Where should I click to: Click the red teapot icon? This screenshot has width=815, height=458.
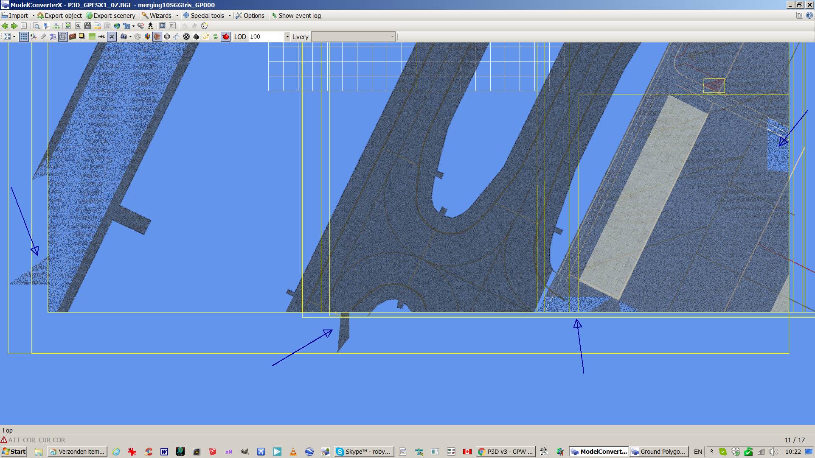[x=225, y=36]
